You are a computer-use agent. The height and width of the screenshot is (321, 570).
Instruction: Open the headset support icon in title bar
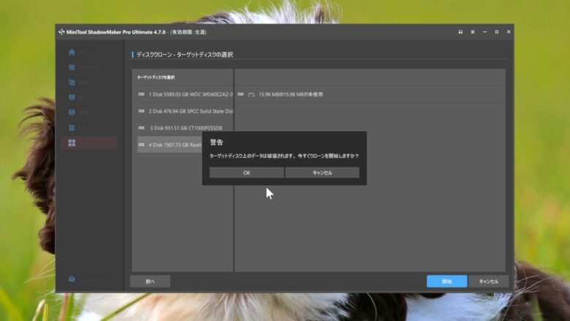tap(460, 32)
